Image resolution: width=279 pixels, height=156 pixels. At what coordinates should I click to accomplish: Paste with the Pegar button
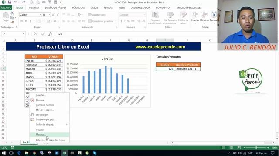tap(6, 17)
